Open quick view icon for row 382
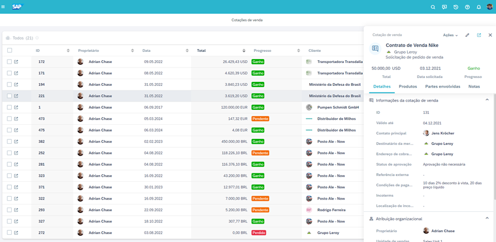Image resolution: width=496 pixels, height=242 pixels. [x=16, y=142]
